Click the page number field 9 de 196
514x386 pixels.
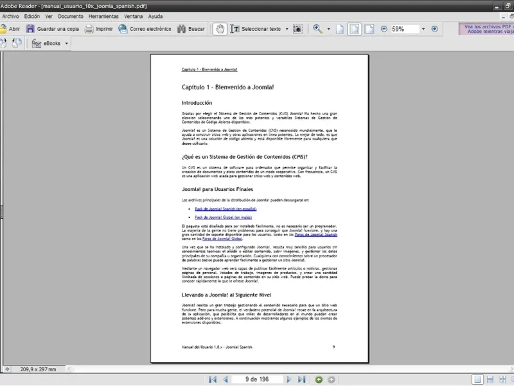tap(257, 380)
